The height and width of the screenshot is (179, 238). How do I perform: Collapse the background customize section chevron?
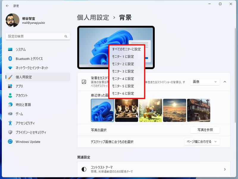[x=225, y=82]
